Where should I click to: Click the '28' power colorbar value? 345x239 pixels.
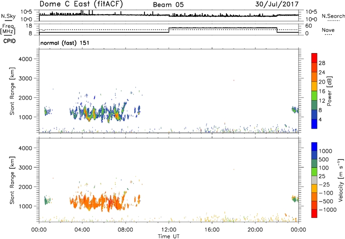point(322,63)
